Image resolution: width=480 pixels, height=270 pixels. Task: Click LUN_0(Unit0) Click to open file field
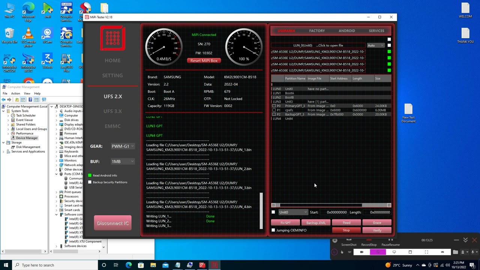[x=318, y=45]
